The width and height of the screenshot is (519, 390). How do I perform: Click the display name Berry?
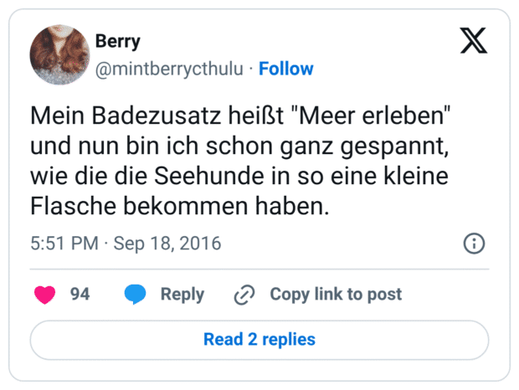[x=118, y=42]
